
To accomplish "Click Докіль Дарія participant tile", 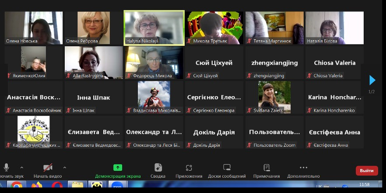I will pos(214,132).
